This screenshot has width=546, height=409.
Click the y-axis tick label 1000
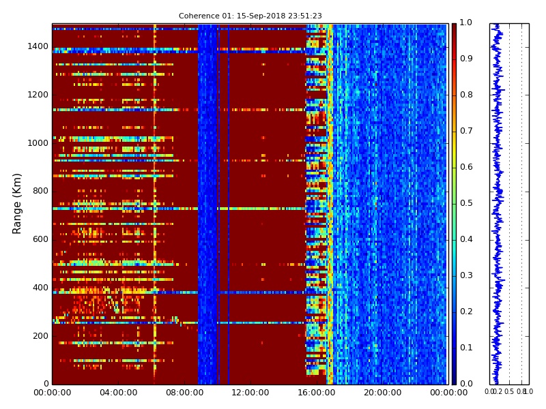tap(38, 143)
